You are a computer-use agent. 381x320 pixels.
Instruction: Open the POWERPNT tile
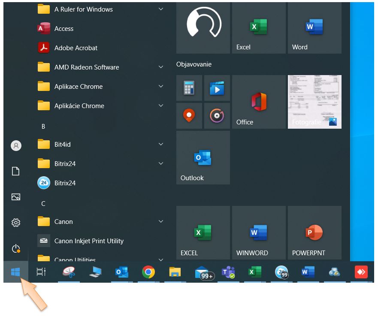tap(314, 233)
